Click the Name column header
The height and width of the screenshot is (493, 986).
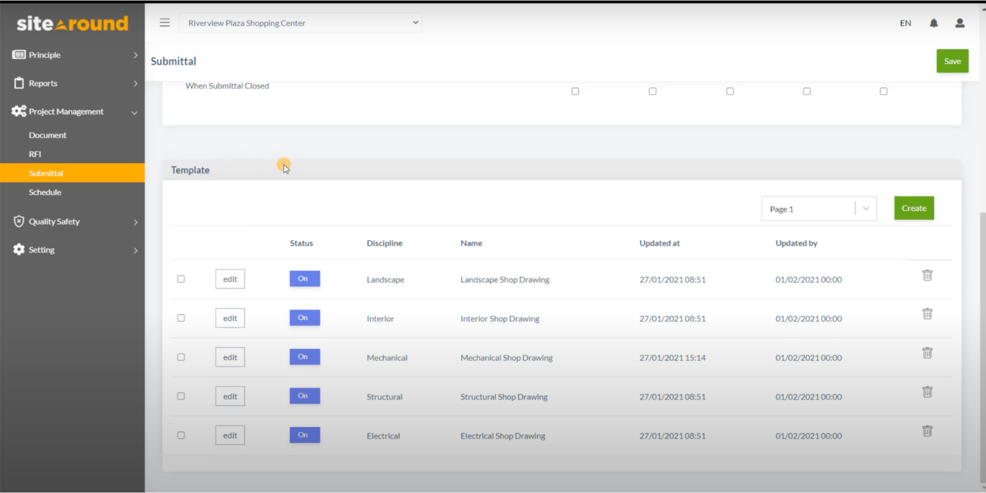tap(471, 243)
